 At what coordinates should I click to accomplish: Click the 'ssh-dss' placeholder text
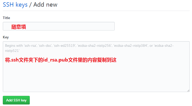45,46
